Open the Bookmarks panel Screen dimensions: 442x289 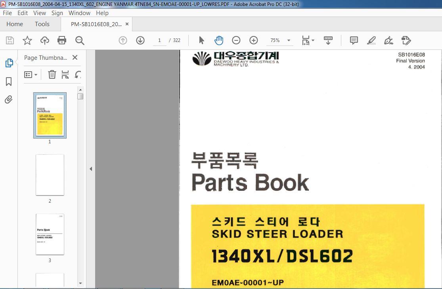point(9,82)
